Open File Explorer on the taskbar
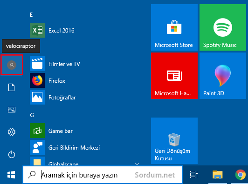The height and width of the screenshot is (184, 248). coord(217,175)
